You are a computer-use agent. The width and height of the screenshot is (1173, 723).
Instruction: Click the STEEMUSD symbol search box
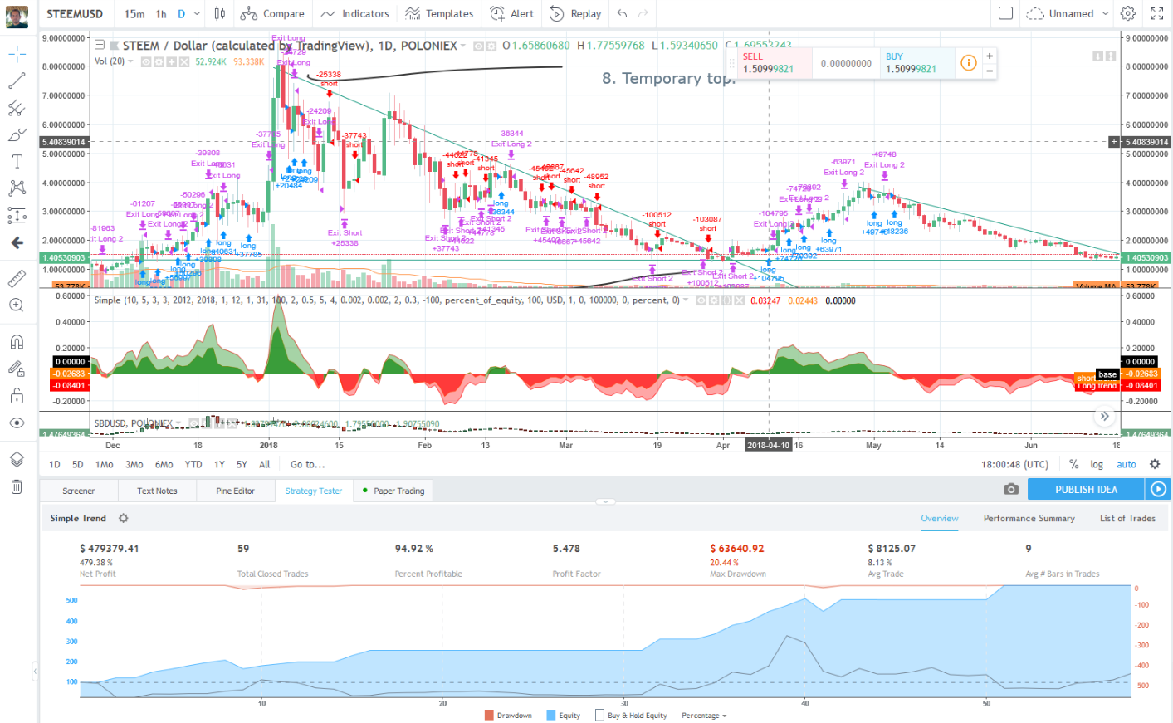tap(76, 14)
